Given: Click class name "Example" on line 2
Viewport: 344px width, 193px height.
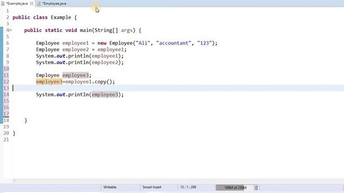Looking at the screenshot, I should [61, 17].
